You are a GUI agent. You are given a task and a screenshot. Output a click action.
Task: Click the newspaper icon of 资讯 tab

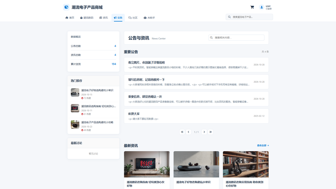click(x=100, y=18)
